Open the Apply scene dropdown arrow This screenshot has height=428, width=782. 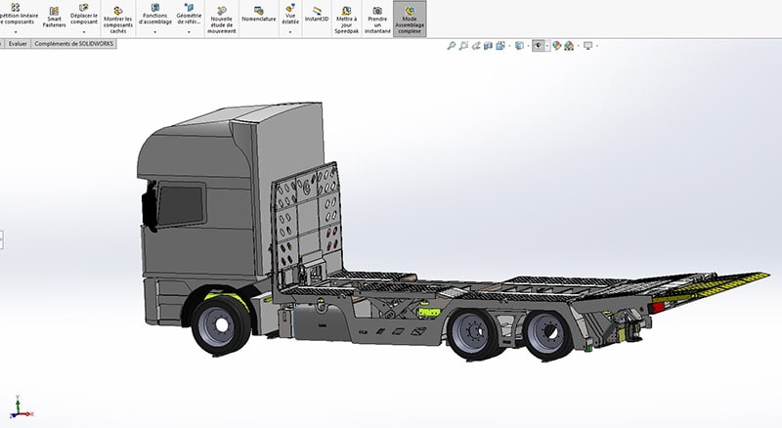pyautogui.click(x=578, y=46)
